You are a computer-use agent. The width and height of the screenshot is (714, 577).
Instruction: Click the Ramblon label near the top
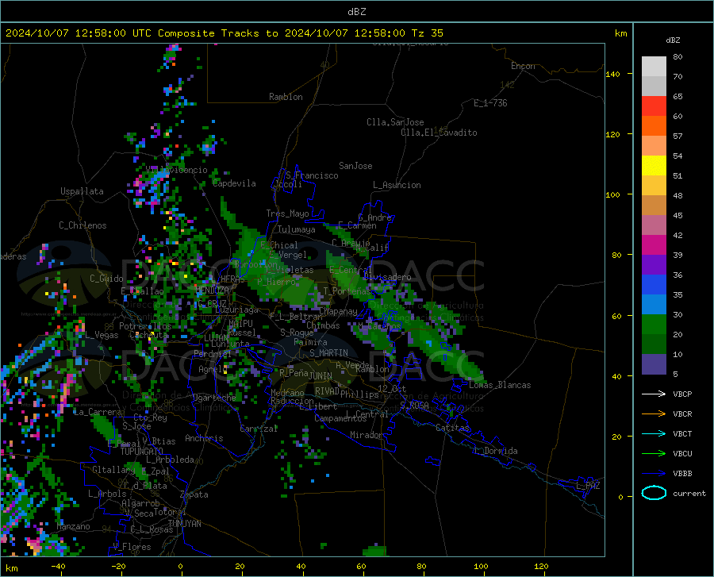pos(286,97)
